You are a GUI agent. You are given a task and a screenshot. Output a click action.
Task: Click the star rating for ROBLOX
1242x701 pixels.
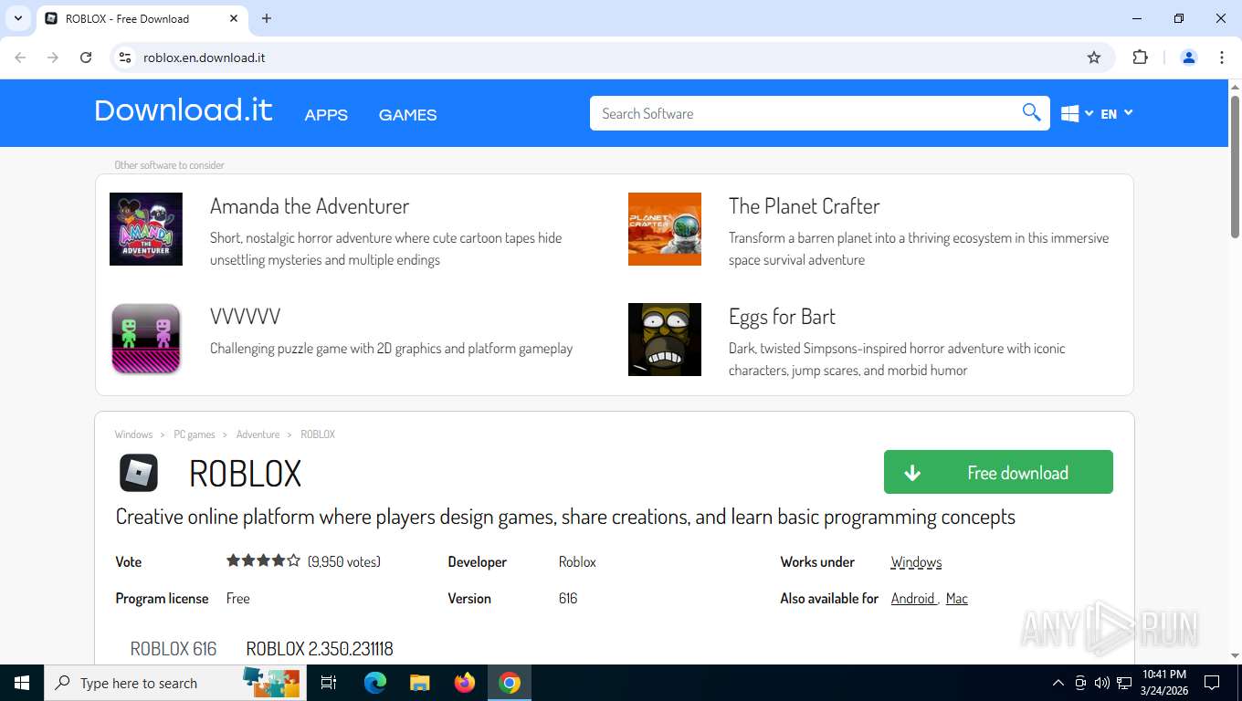[263, 561]
